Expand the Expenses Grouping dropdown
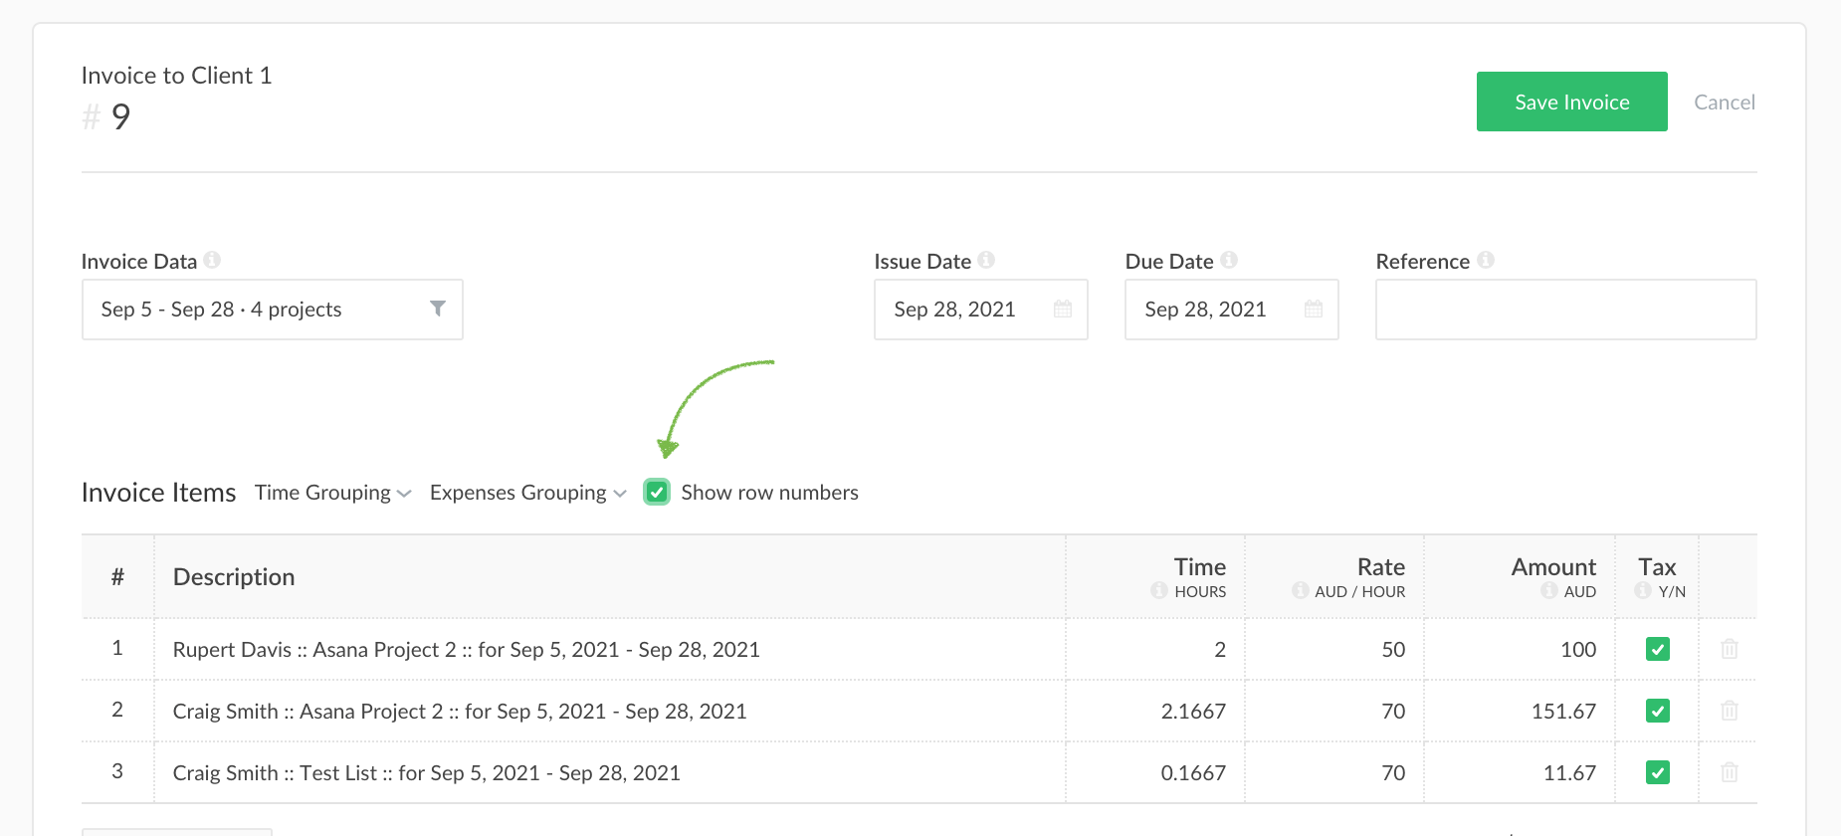1841x836 pixels. tap(527, 493)
